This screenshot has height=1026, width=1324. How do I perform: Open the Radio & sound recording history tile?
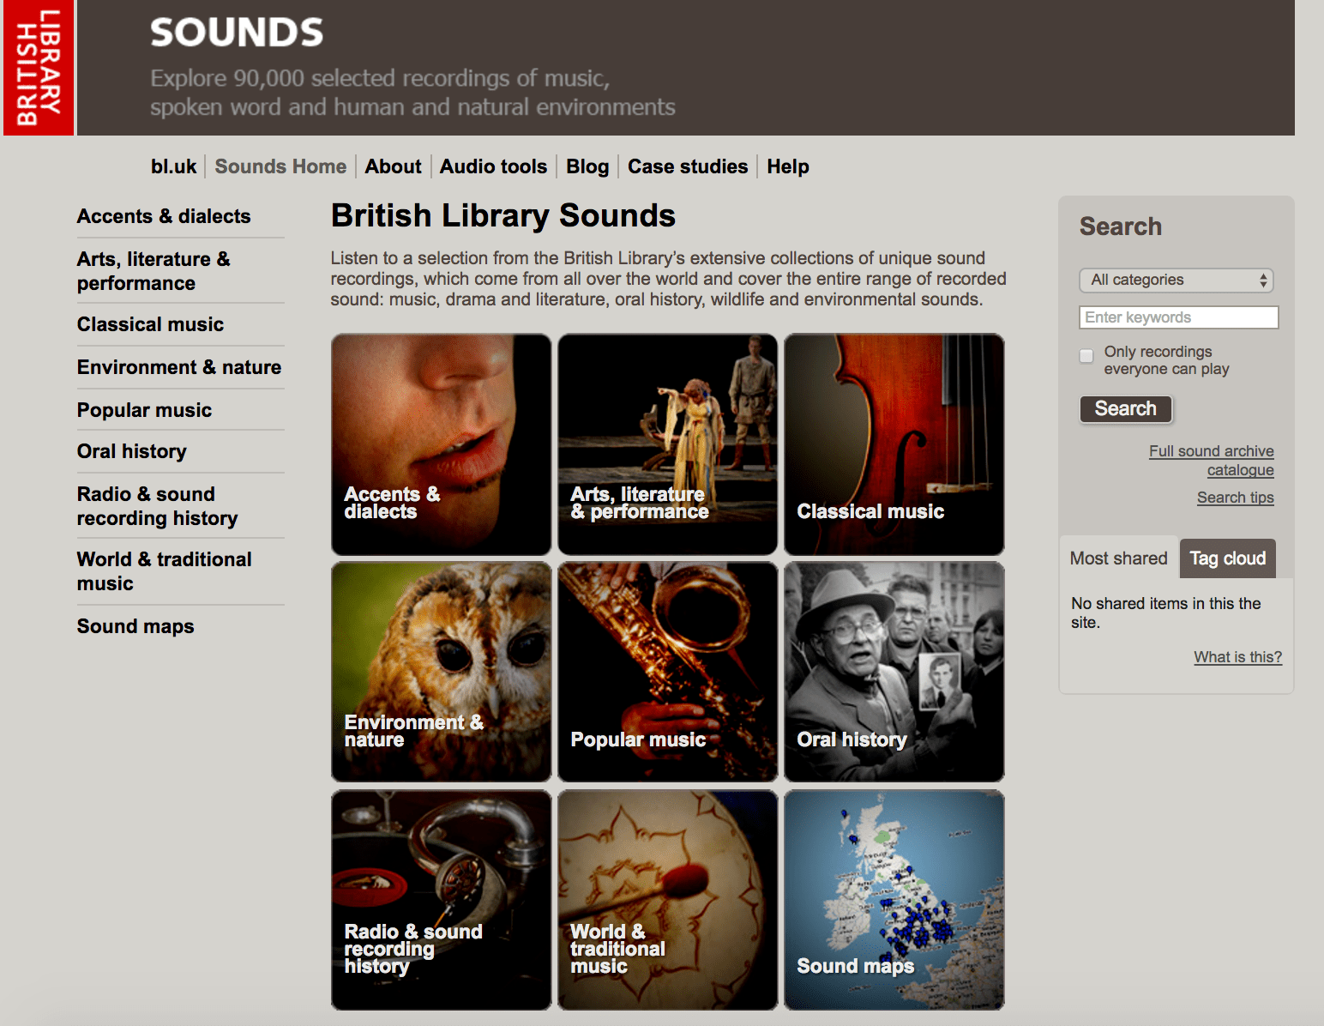click(x=441, y=900)
